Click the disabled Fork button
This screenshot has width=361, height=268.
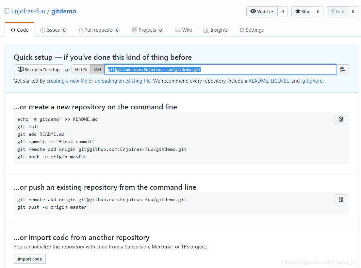337,11
